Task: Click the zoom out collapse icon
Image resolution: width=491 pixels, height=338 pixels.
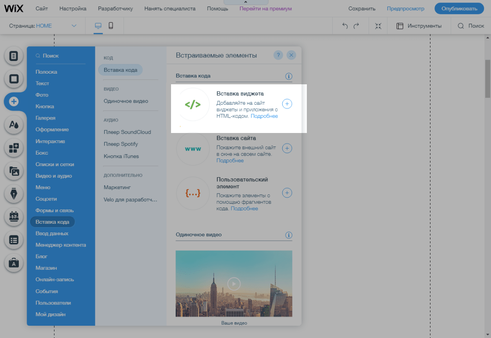Action: [x=378, y=26]
